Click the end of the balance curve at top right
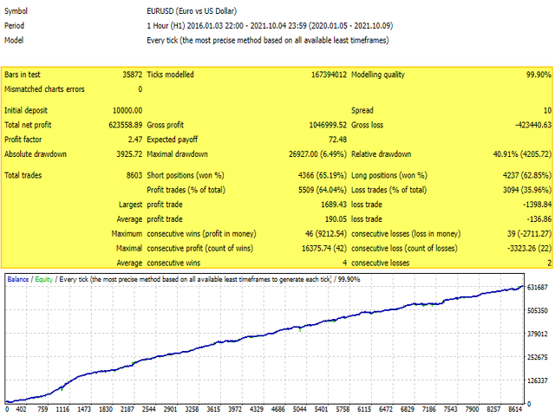The height and width of the screenshot is (416, 555). click(521, 287)
